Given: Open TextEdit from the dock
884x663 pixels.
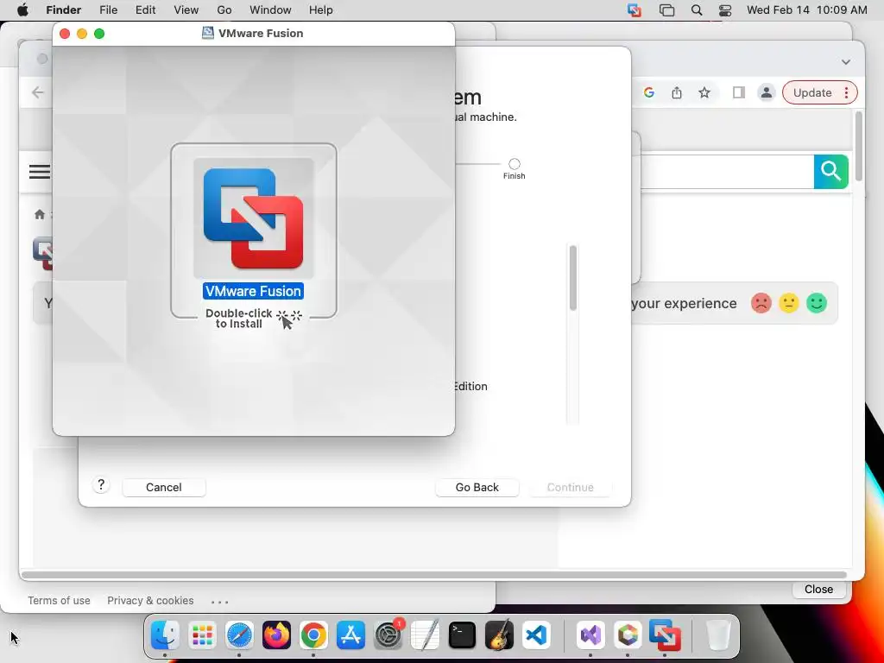Looking at the screenshot, I should (425, 635).
